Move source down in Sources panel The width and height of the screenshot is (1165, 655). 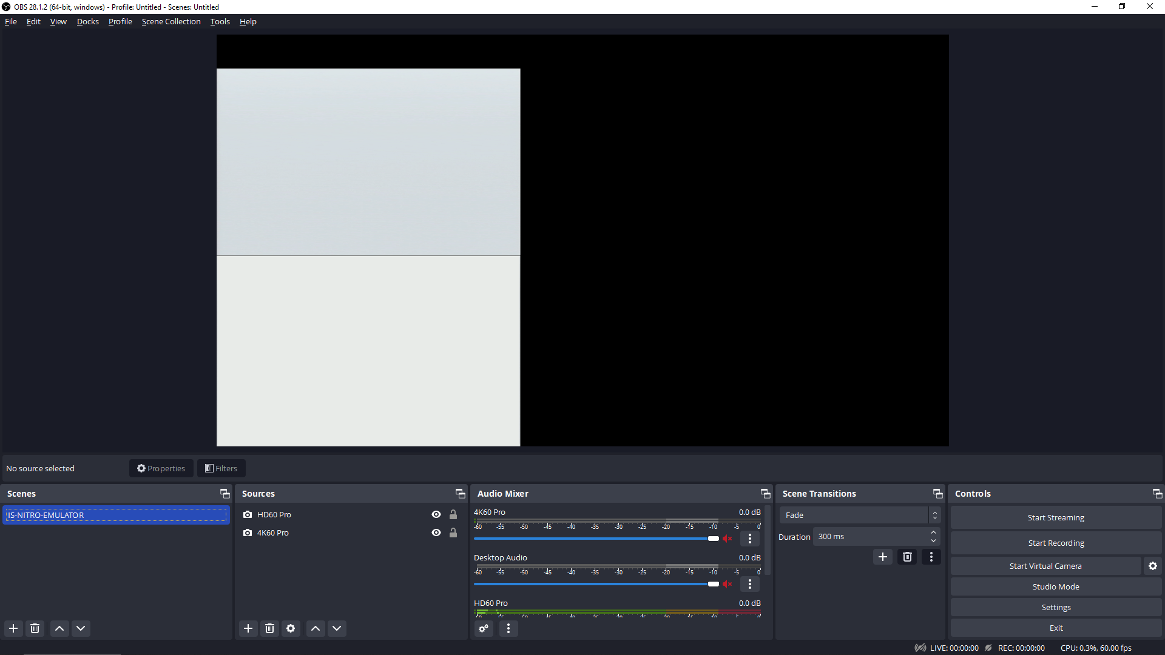337,628
